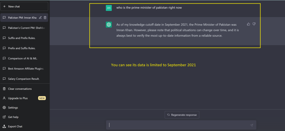Click the Settings gear icon
The width and height of the screenshot is (285, 131).
[x=4, y=108]
